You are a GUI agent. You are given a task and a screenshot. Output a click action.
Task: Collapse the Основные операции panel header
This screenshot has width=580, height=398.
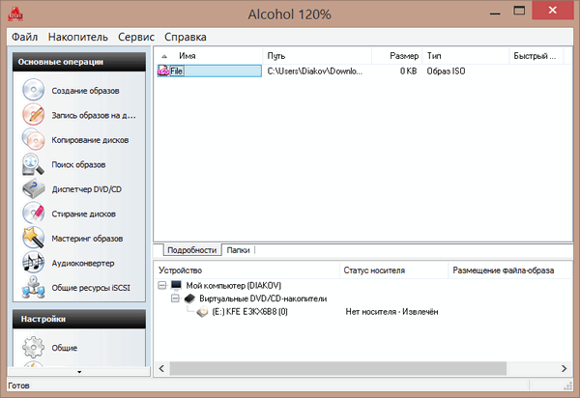pos(79,62)
